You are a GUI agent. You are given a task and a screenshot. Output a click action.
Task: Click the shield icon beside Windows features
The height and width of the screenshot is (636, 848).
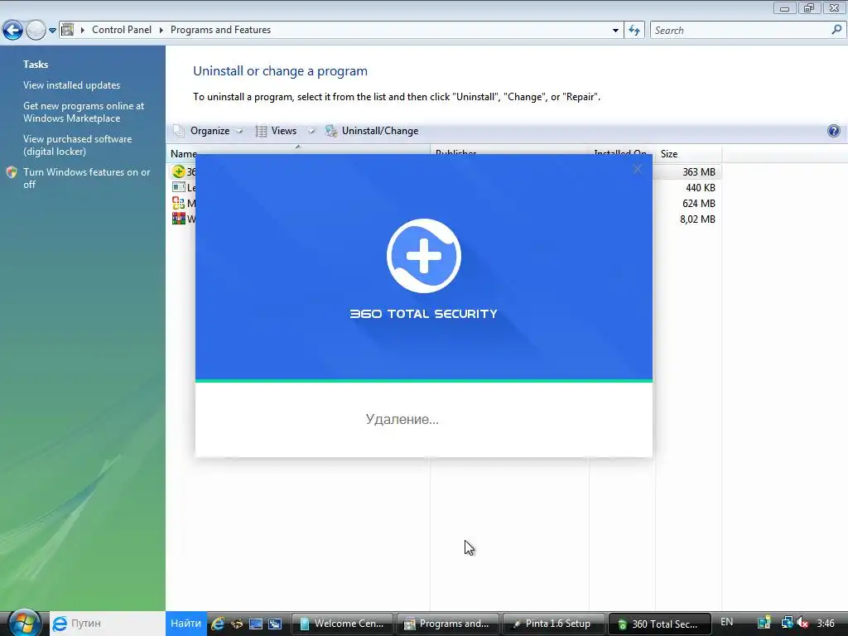tap(12, 172)
